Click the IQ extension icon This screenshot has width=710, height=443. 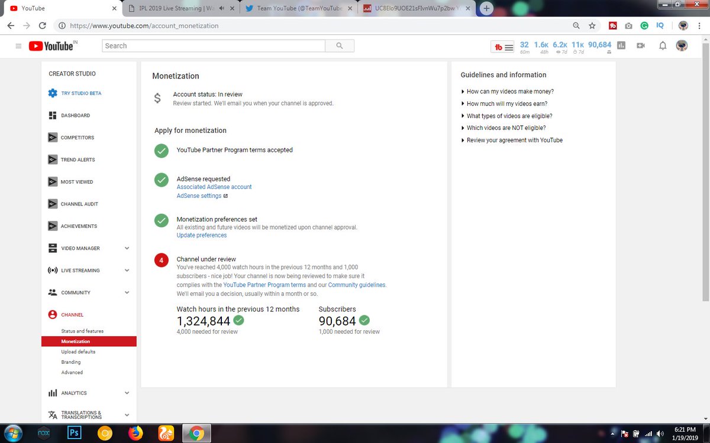[660, 26]
